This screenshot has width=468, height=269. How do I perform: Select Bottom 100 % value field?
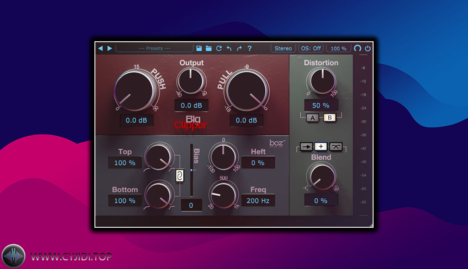coord(125,200)
